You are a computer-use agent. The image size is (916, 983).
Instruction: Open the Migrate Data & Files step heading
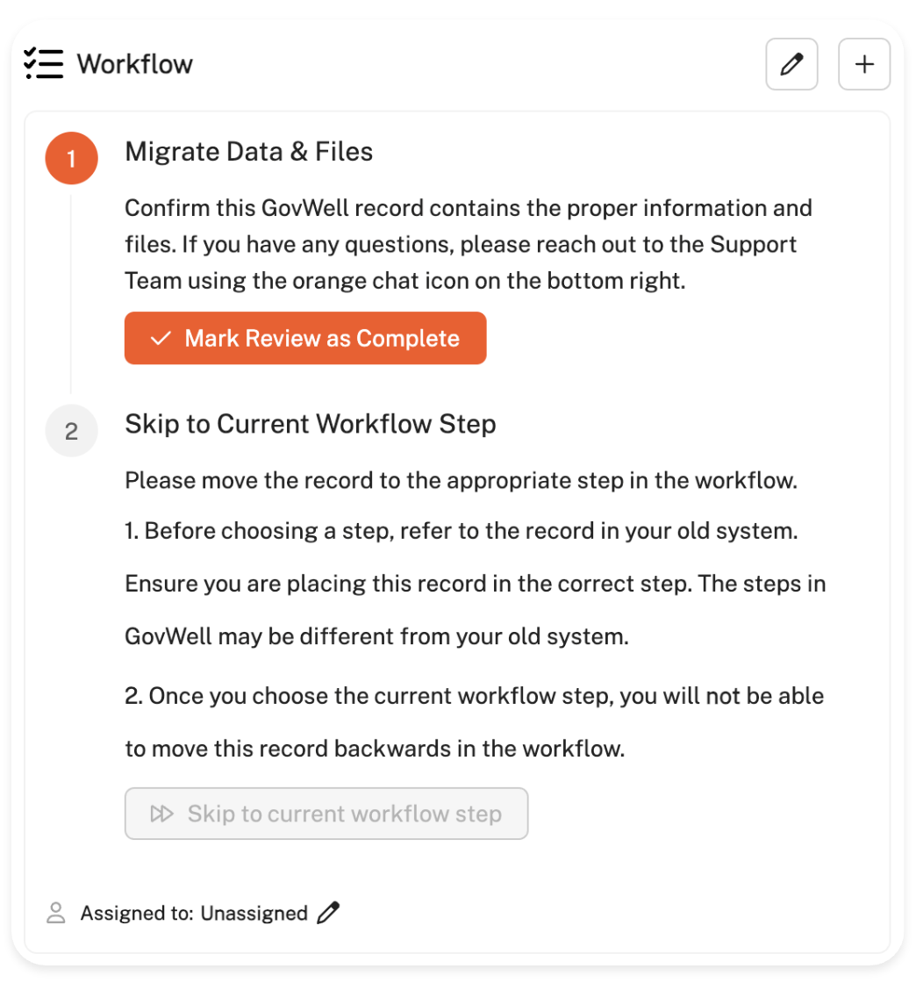(x=249, y=152)
